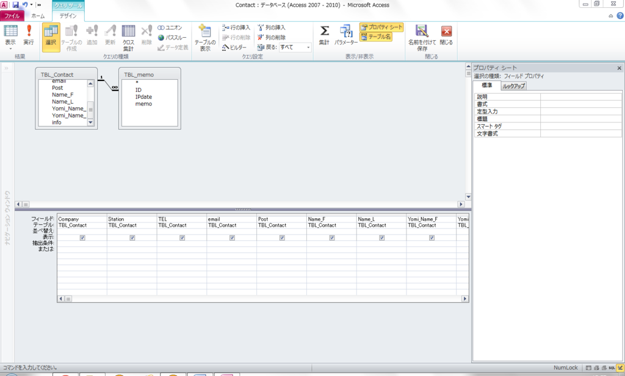The image size is (625, 376).
Task: Switch to ルックアップ lookup tab
Action: [x=513, y=86]
